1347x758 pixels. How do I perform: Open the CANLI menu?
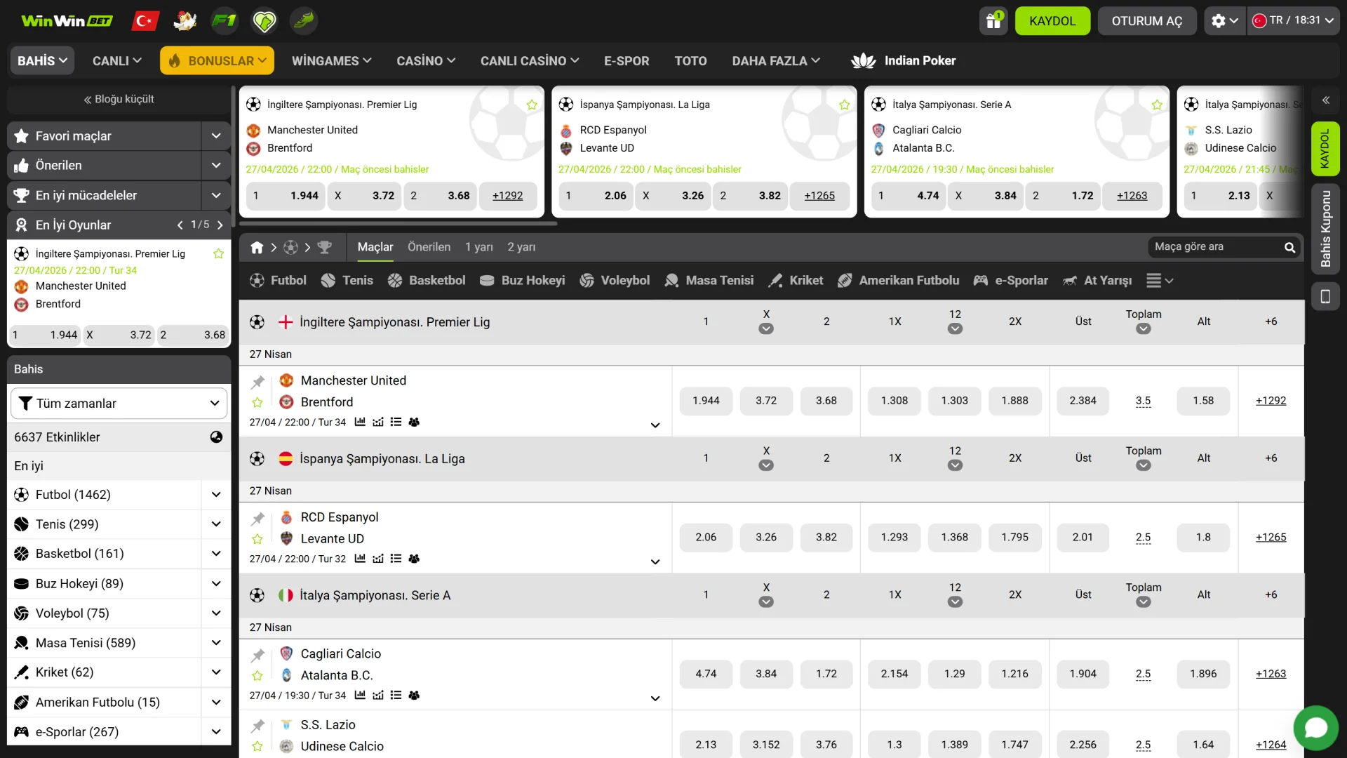pyautogui.click(x=117, y=61)
